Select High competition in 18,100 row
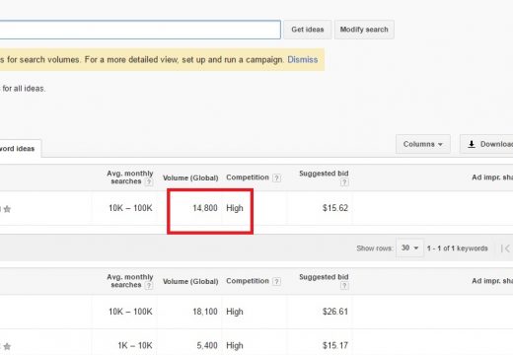 point(235,312)
